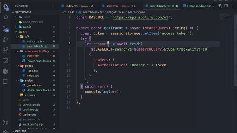
Task: Click the "access_token" string in code
Action: (x=174, y=33)
